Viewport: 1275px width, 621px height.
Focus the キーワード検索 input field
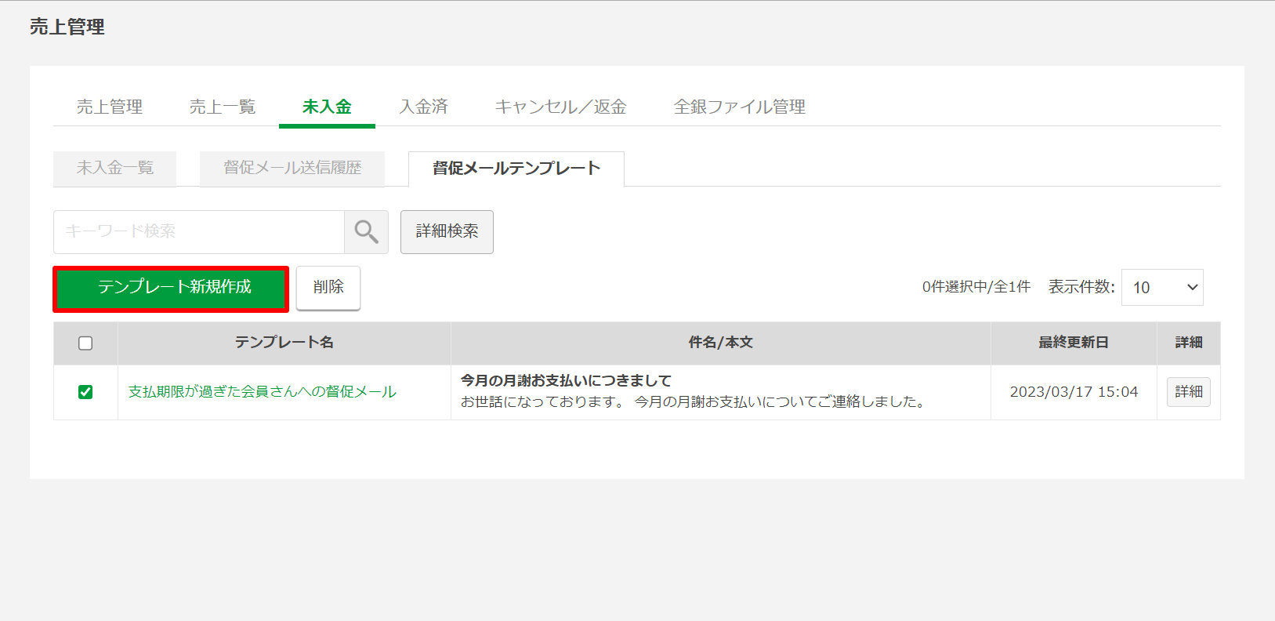pyautogui.click(x=199, y=231)
